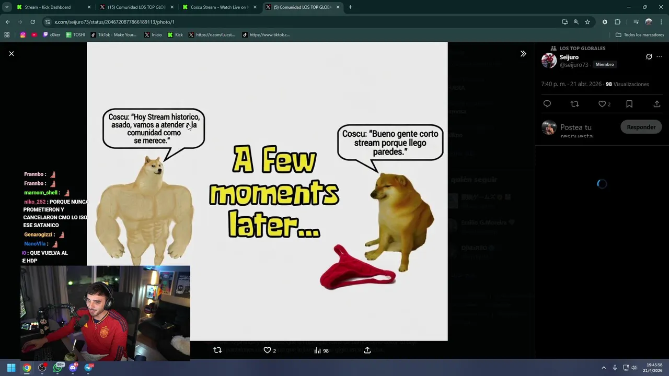669x376 pixels.
Task: Close the Stream - Kick Dashboard tab
Action: coord(89,7)
